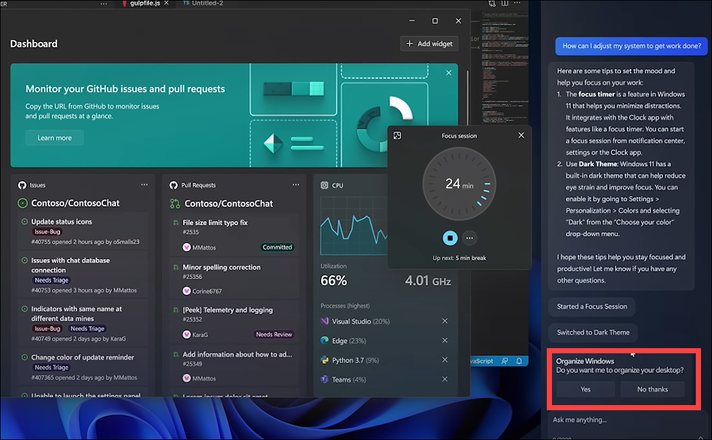The width and height of the screenshot is (712, 440).
Task: Click the Needs Review status badge
Action: tap(274, 335)
